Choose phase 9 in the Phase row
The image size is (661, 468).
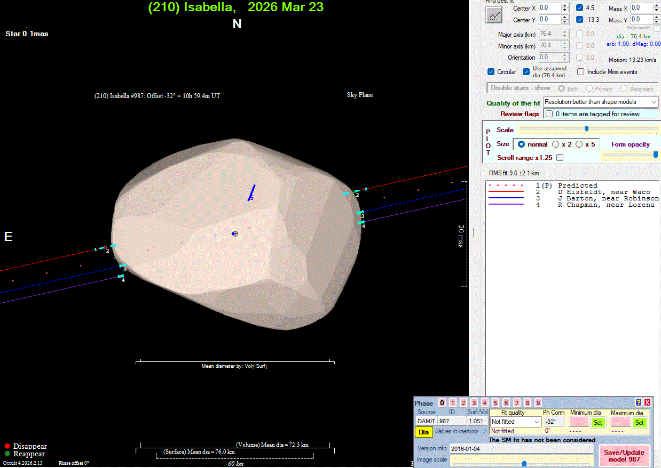tap(538, 403)
